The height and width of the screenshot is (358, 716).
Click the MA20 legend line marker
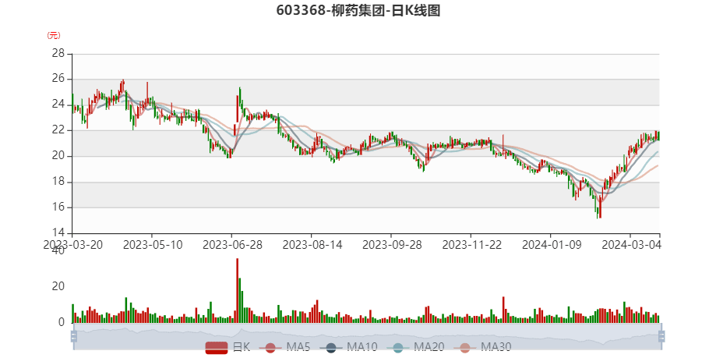point(399,347)
